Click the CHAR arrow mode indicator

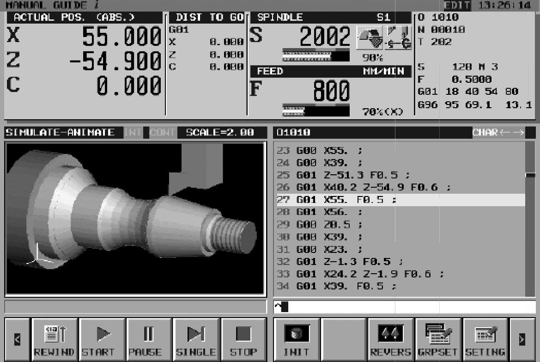click(x=498, y=132)
